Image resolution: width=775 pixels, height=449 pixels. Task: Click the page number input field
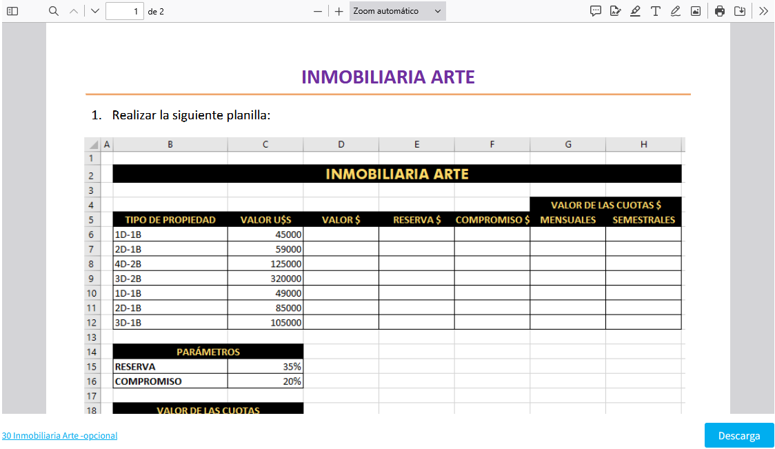point(124,11)
